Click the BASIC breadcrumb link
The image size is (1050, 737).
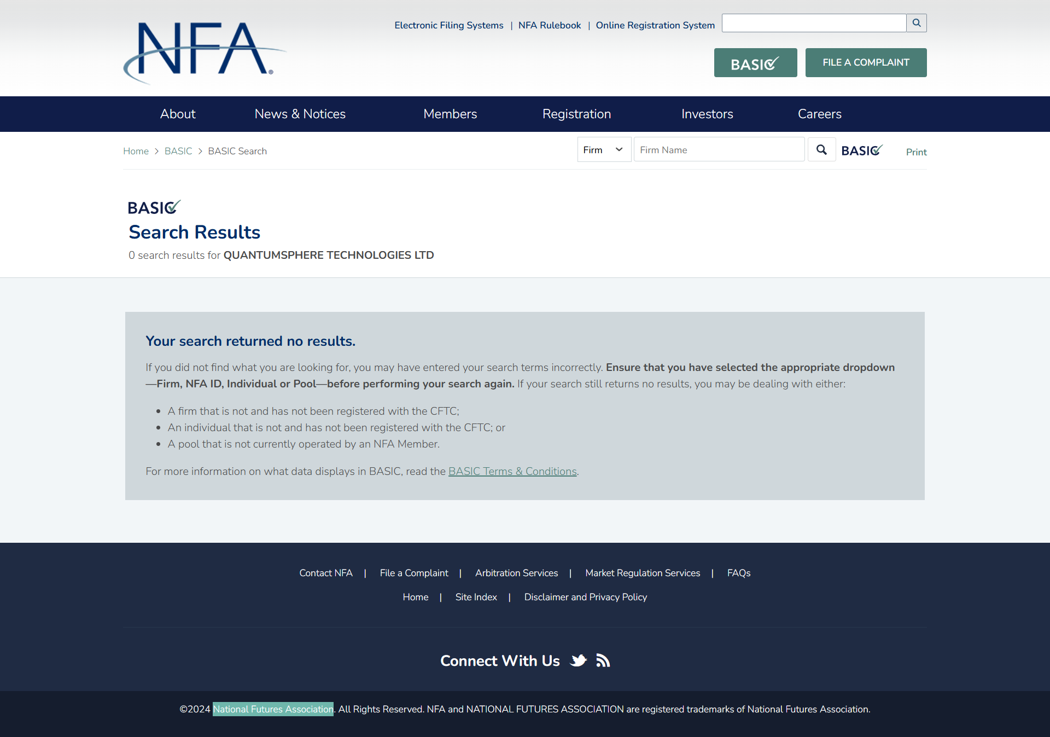pyautogui.click(x=178, y=151)
